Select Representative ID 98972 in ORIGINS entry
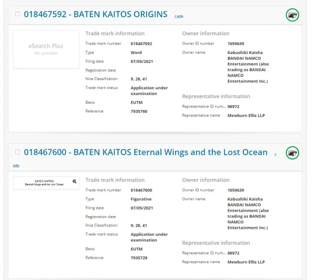The image size is (315, 280). 233,107
